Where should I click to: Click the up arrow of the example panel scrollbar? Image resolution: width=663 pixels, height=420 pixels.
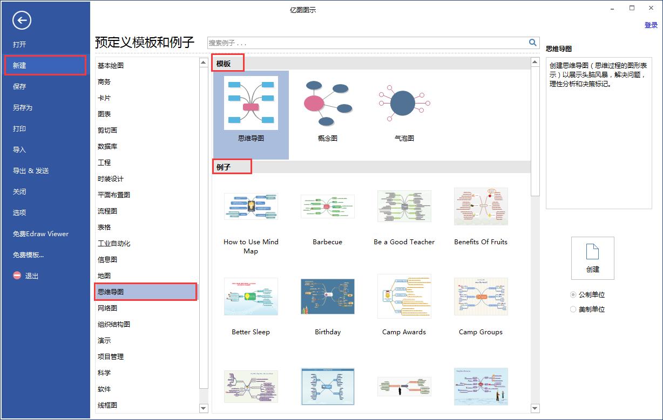[535, 60]
